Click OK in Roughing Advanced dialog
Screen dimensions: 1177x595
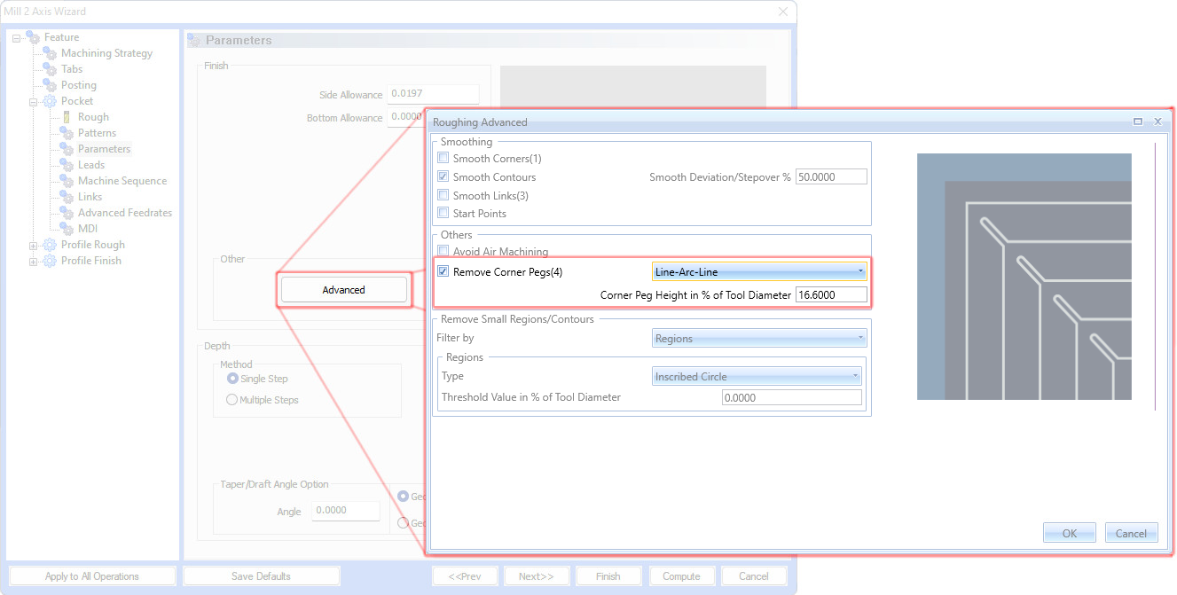pos(1070,533)
